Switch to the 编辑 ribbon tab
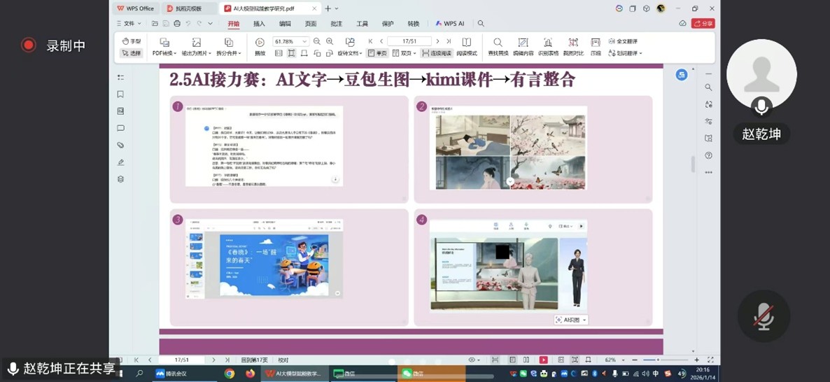830x382 pixels. 285,23
